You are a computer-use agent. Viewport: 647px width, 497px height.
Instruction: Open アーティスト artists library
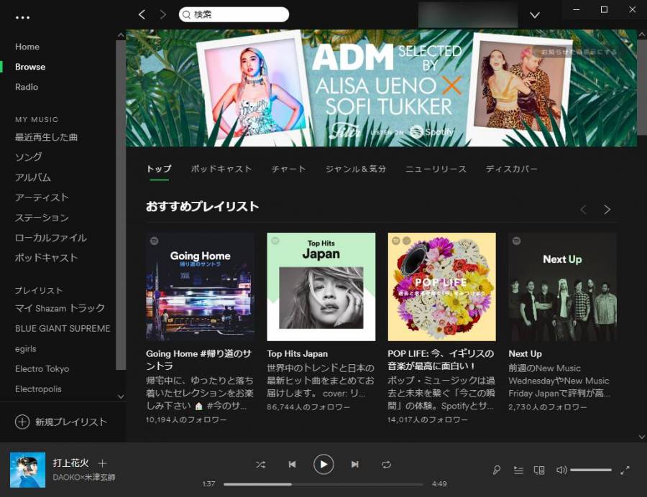[42, 198]
